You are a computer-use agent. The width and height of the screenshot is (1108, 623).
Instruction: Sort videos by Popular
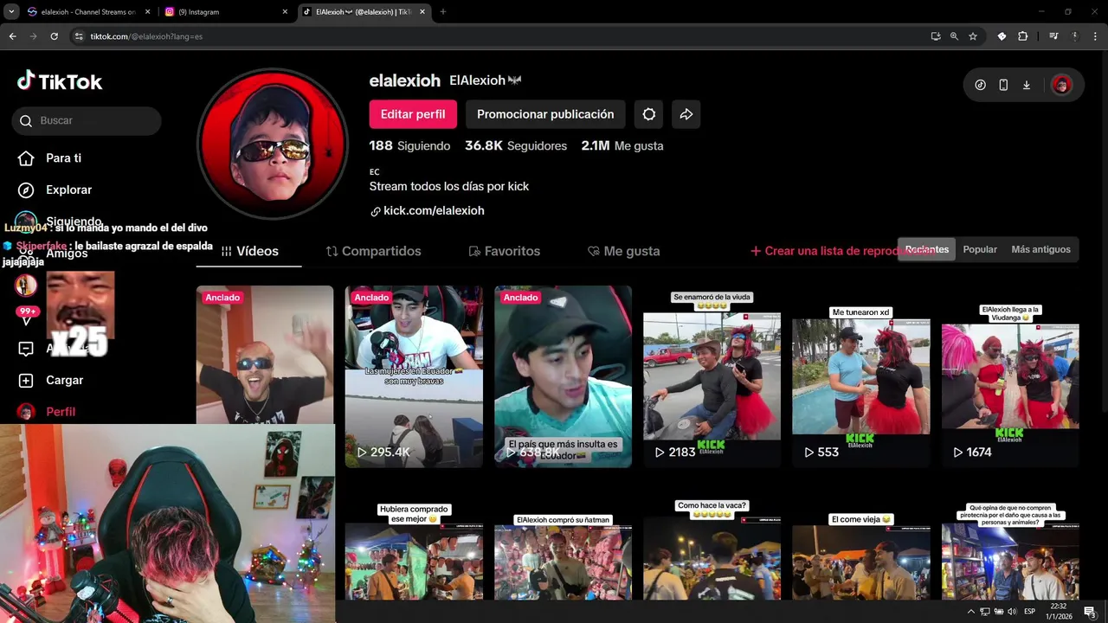(x=980, y=249)
